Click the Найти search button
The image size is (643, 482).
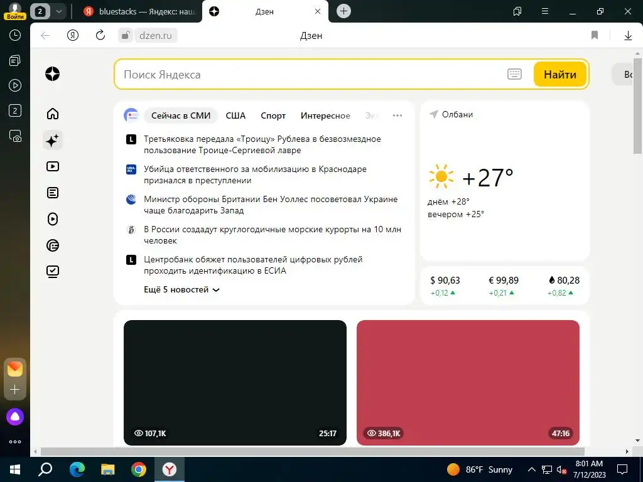point(559,74)
